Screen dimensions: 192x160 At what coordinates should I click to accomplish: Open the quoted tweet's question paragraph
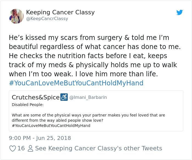point(88,118)
